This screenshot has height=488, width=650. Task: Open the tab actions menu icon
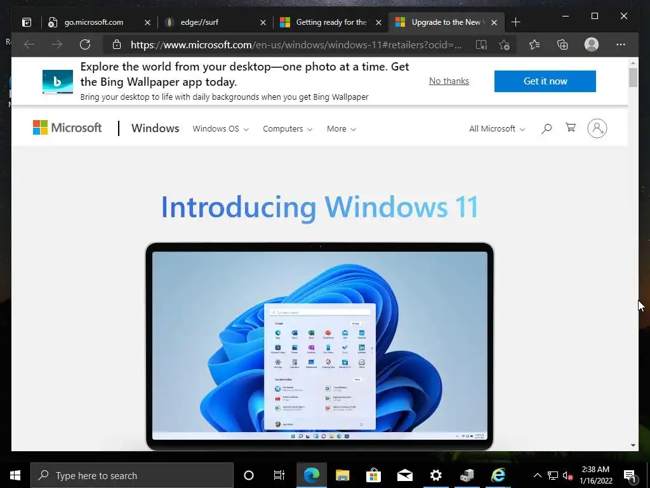(27, 22)
